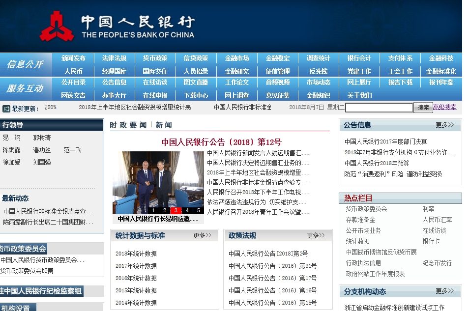Click the 利率 link under 热点栏目

(428, 209)
